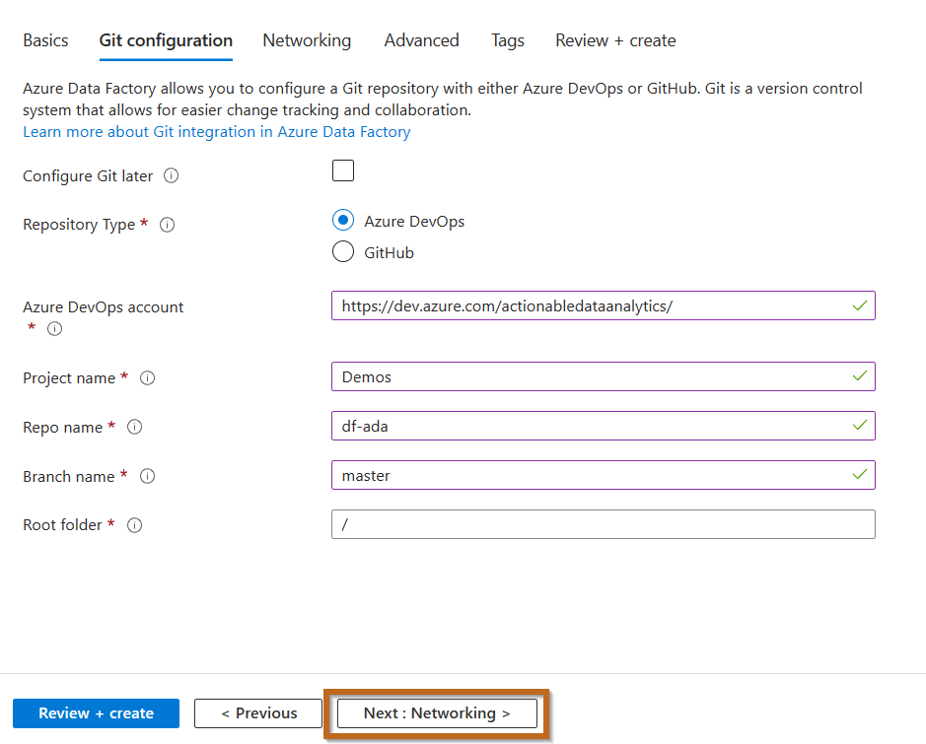Switch to the Basics tab
The width and height of the screenshot is (926, 744).
45,40
